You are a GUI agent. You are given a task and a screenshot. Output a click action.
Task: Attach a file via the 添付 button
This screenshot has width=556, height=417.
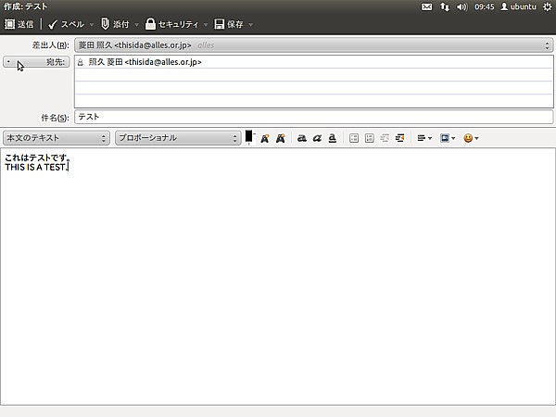pos(115,24)
